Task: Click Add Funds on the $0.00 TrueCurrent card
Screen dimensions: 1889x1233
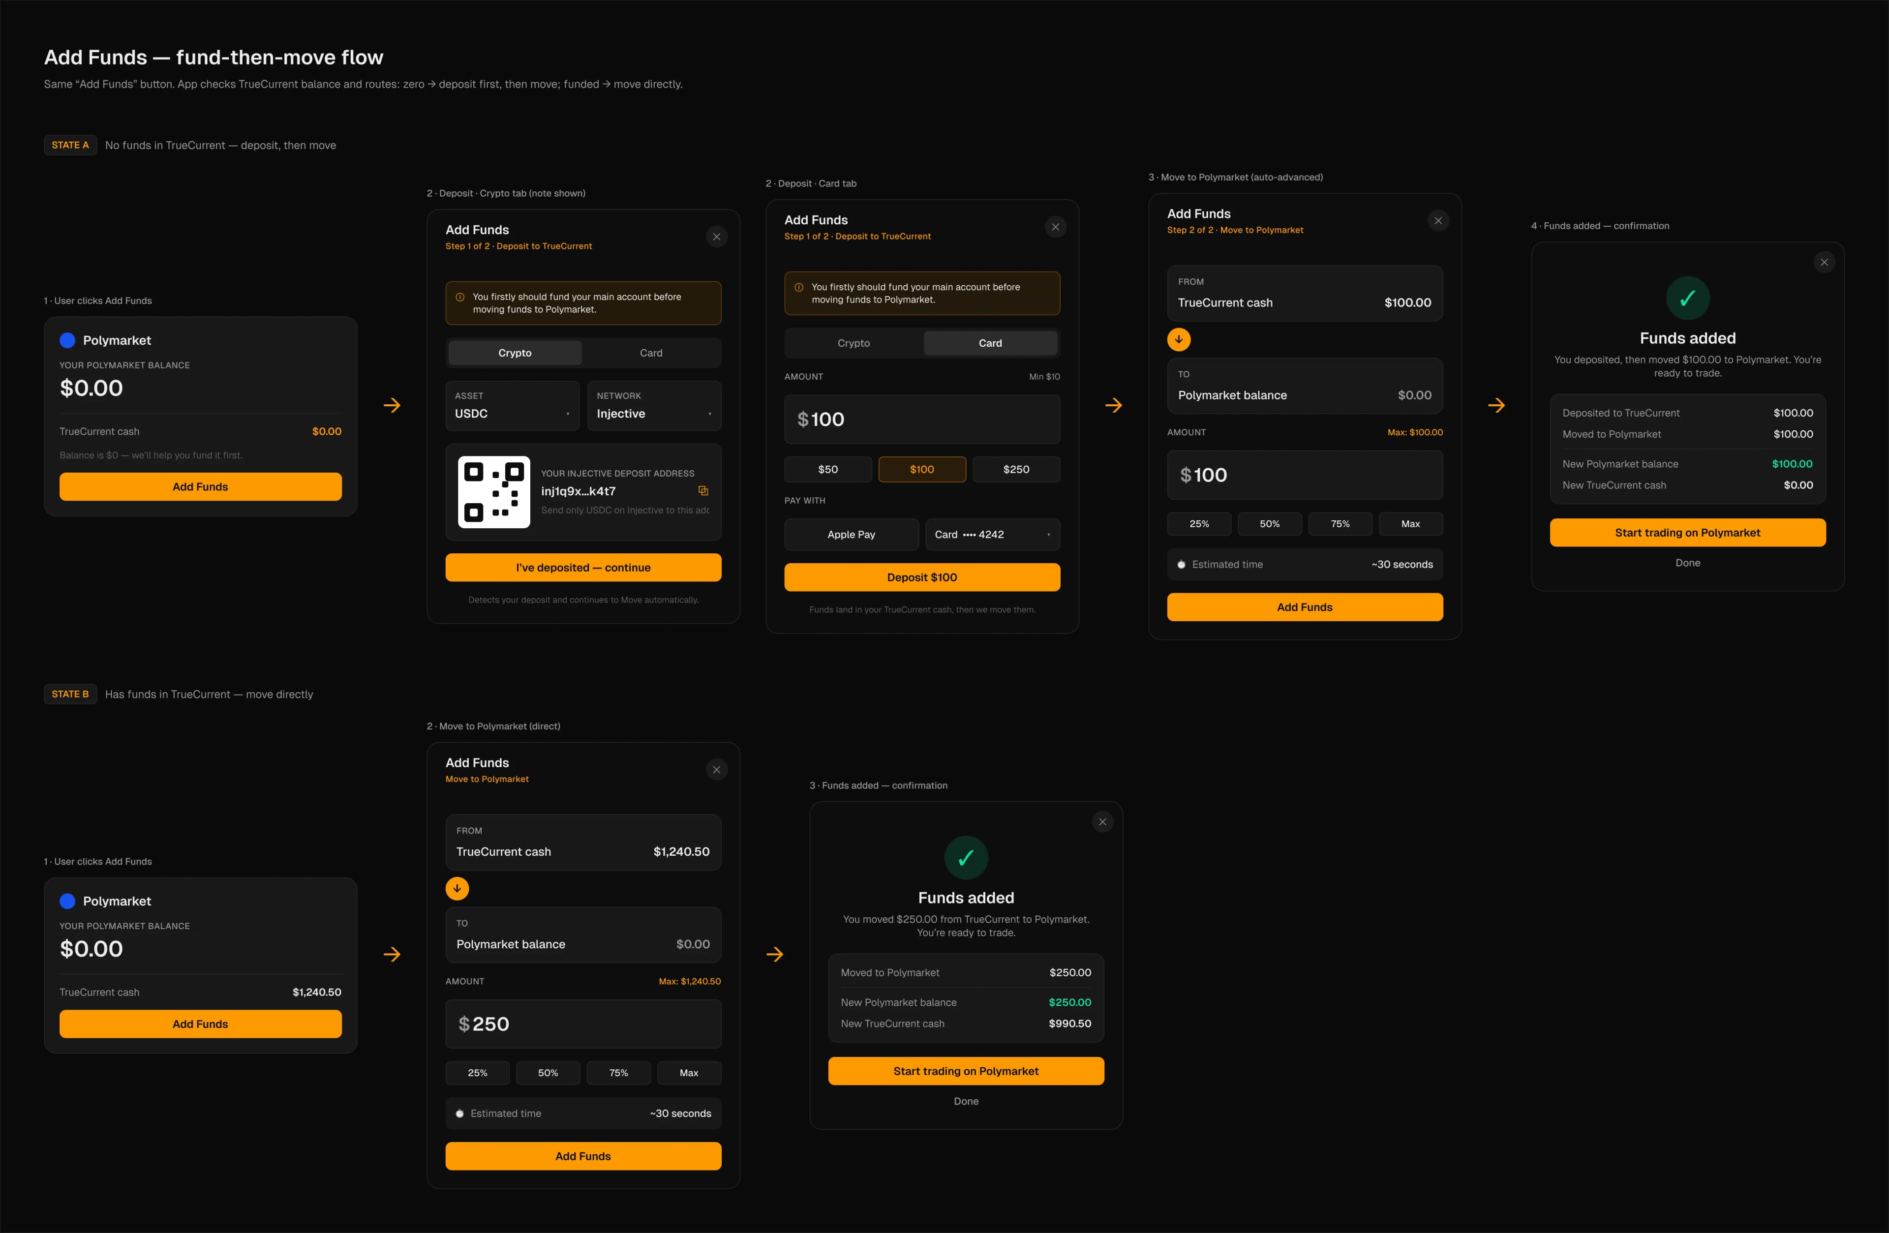Action: coord(201,487)
